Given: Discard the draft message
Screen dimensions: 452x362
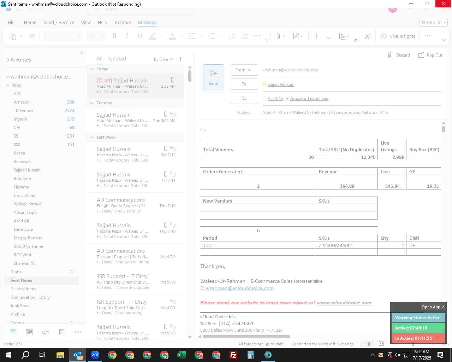Looking at the screenshot, I should click(x=399, y=55).
